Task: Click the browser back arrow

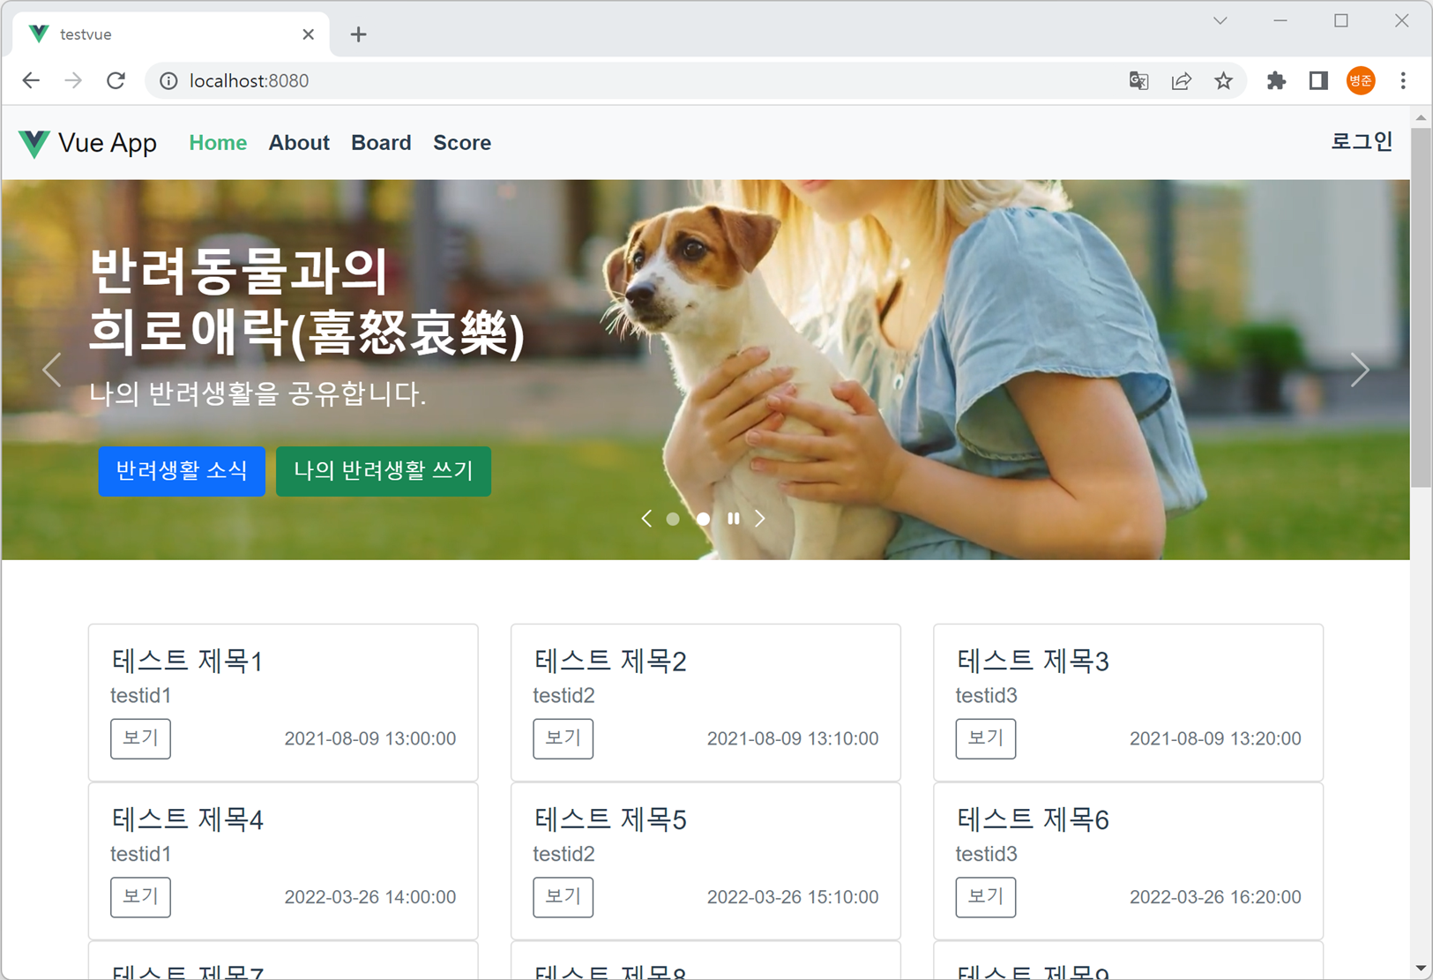Action: tap(31, 81)
